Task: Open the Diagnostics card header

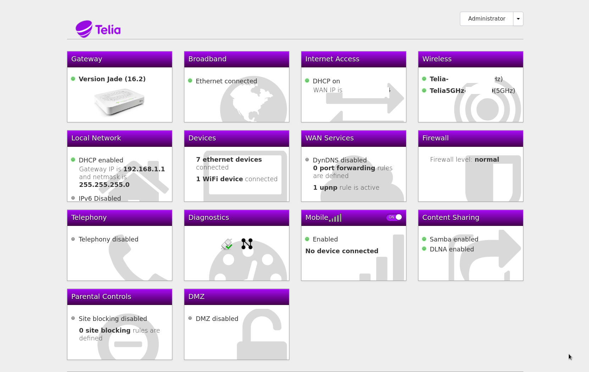Action: click(237, 218)
